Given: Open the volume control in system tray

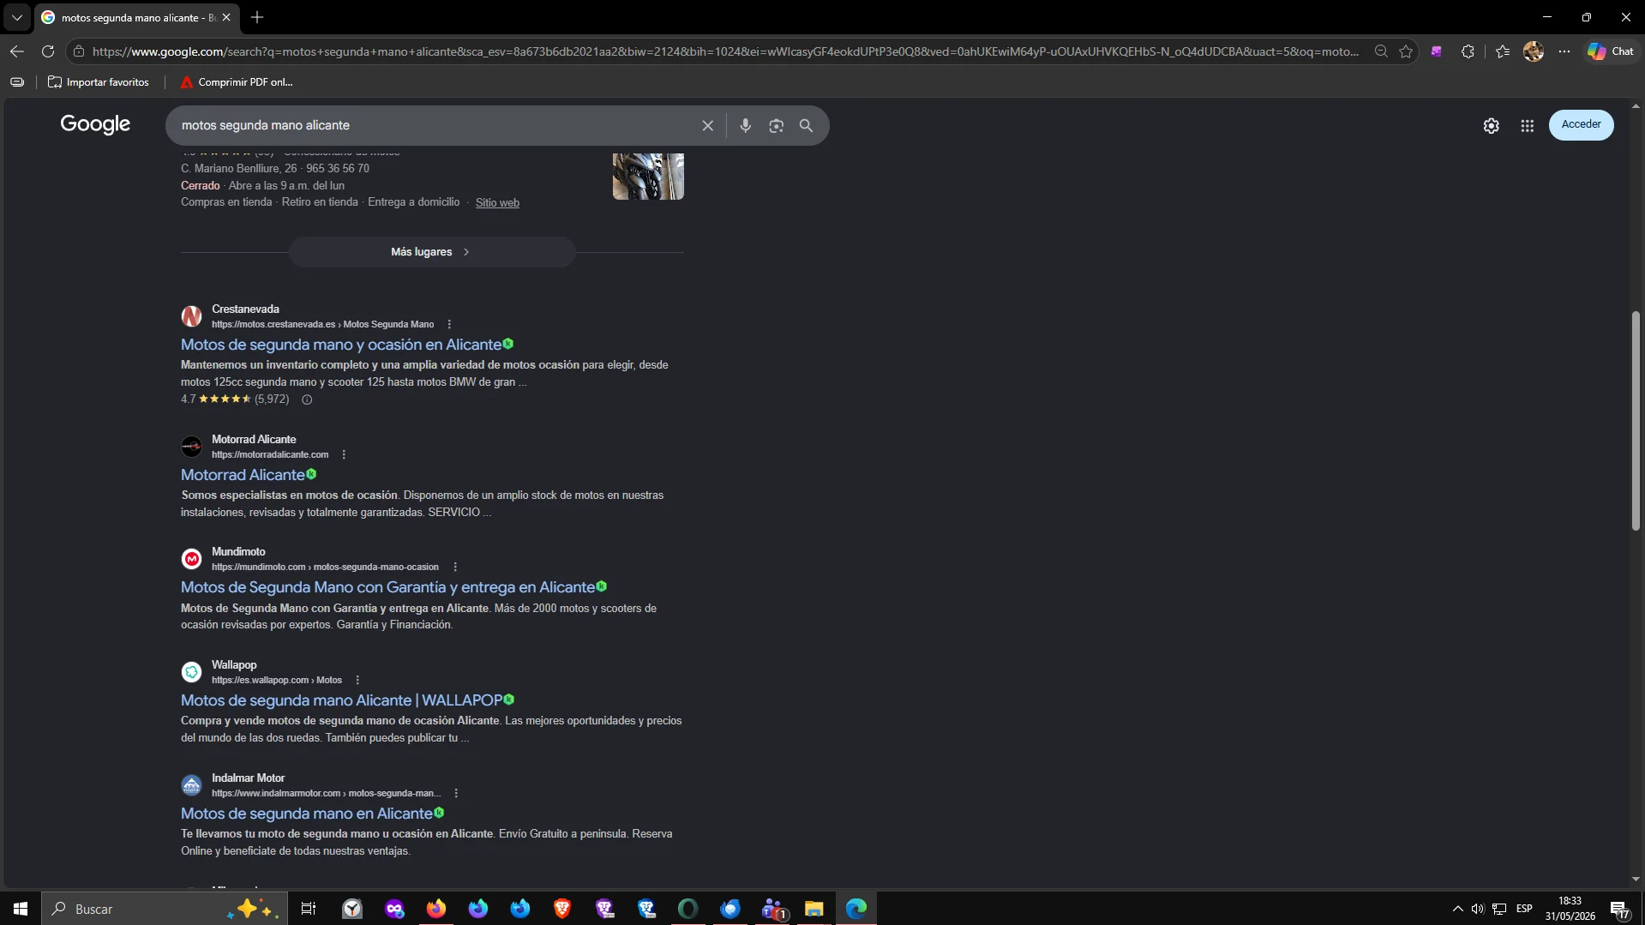Looking at the screenshot, I should tap(1478, 909).
